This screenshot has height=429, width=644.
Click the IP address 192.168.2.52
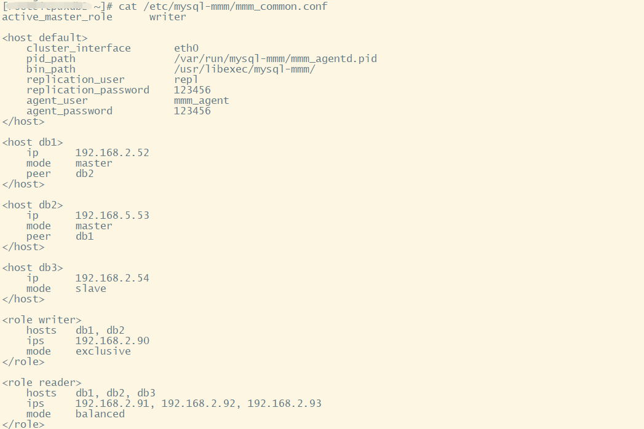(x=112, y=152)
